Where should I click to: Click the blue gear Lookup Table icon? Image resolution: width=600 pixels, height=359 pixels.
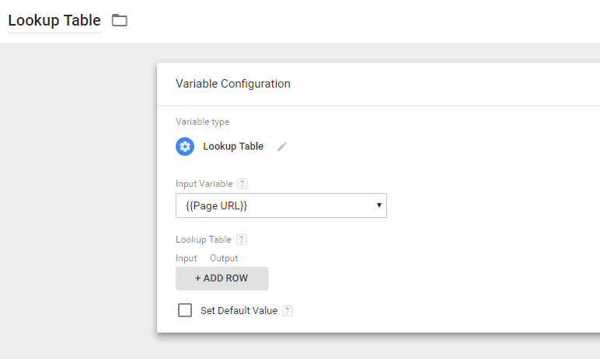185,147
